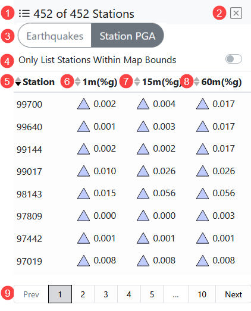Go to page 4

point(129,294)
